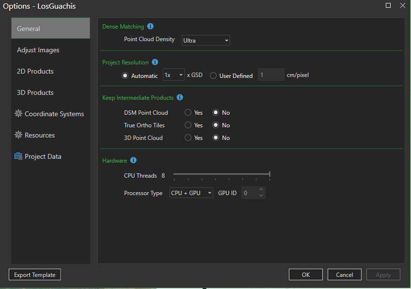Open the Processor Type dropdown
The image size is (411, 289).
tap(191, 193)
